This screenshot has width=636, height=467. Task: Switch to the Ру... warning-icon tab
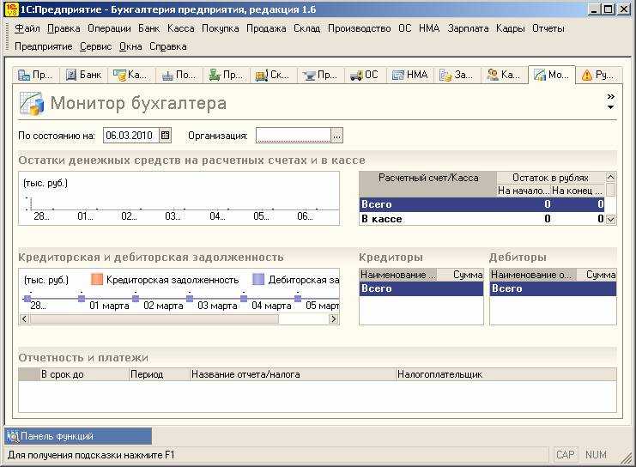pos(599,75)
